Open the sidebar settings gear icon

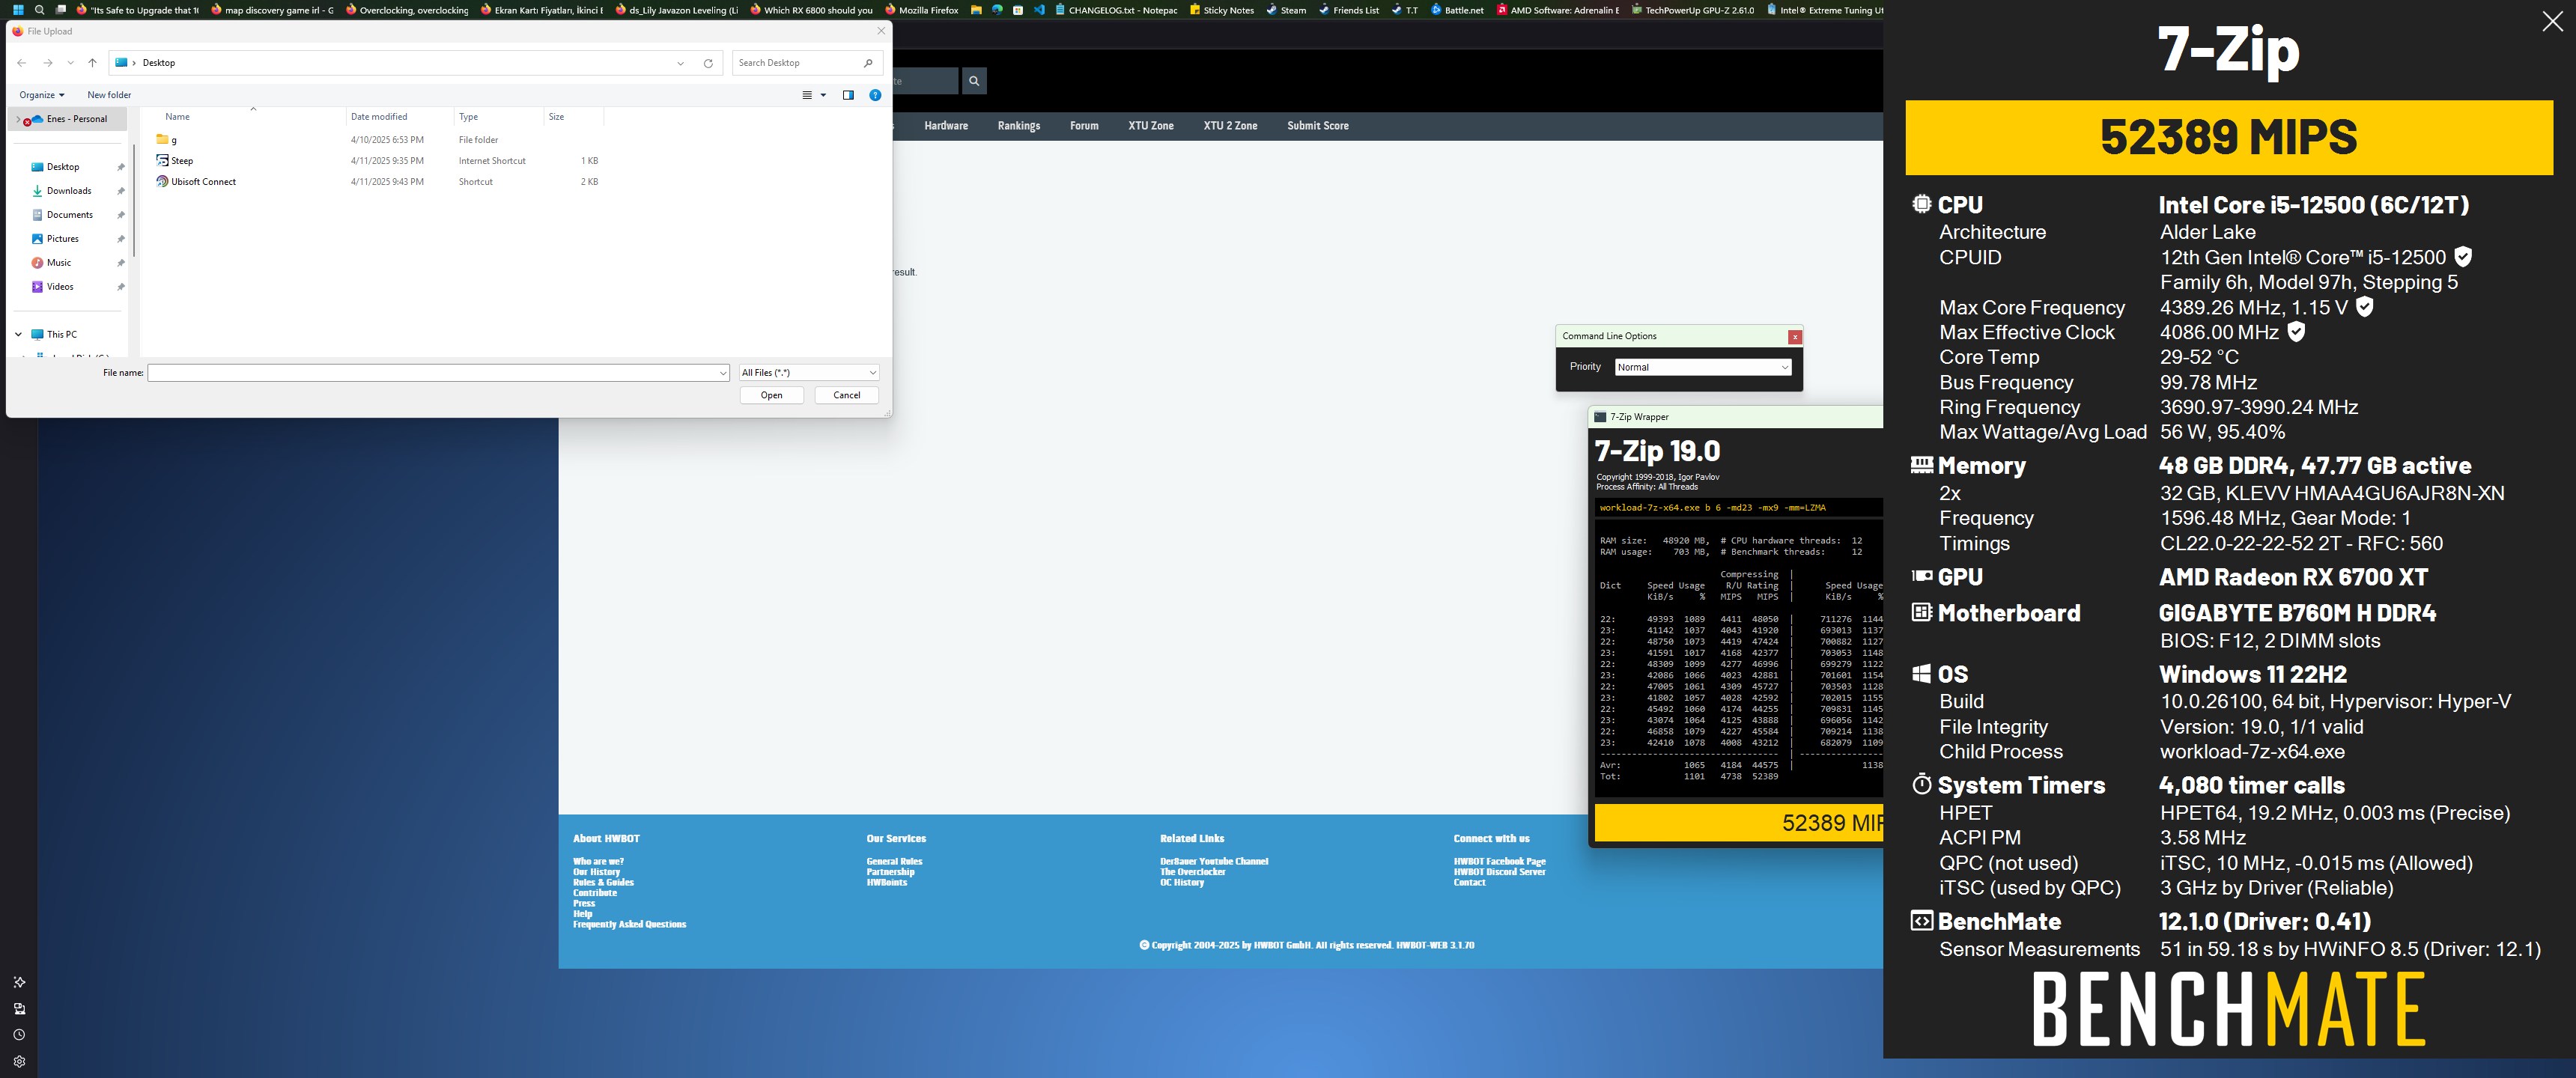click(19, 1061)
